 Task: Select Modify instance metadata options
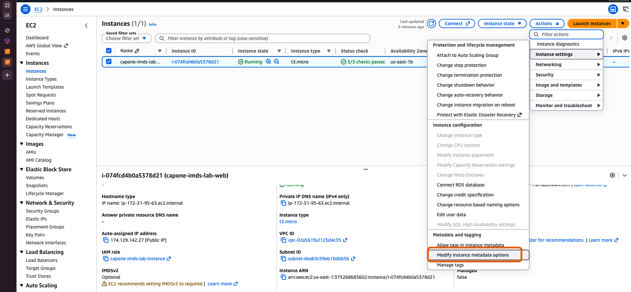point(478,255)
